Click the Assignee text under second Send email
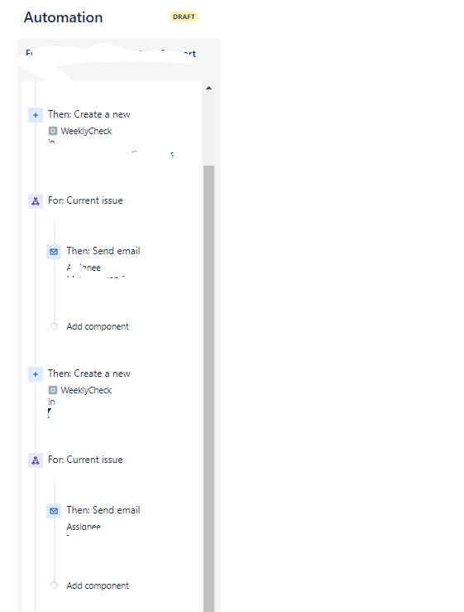This screenshot has height=612, width=464. point(84,527)
